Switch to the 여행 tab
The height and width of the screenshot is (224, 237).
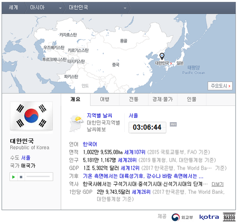pyautogui.click(x=105, y=99)
